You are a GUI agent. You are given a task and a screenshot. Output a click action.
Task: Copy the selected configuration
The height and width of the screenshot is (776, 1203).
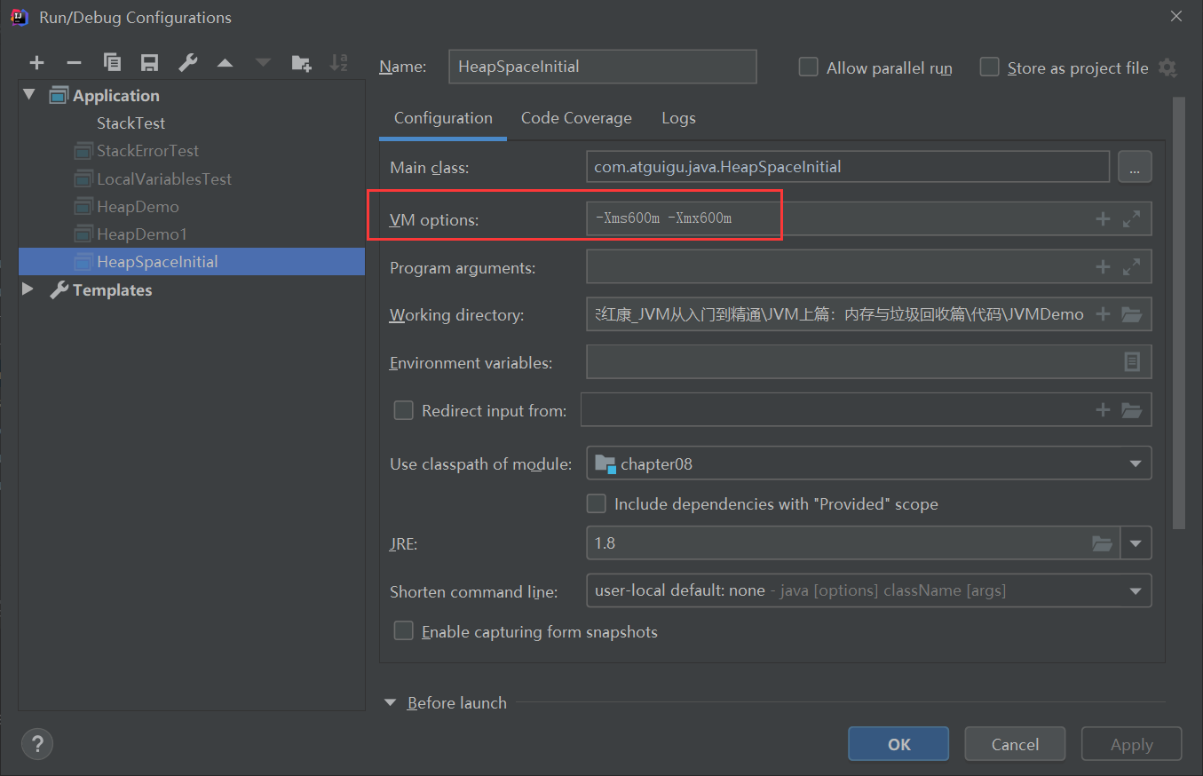112,63
